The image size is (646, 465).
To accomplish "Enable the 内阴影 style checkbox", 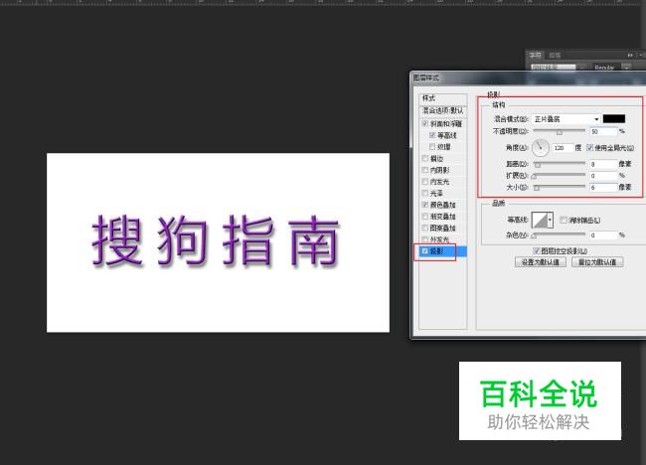I will pyautogui.click(x=424, y=170).
